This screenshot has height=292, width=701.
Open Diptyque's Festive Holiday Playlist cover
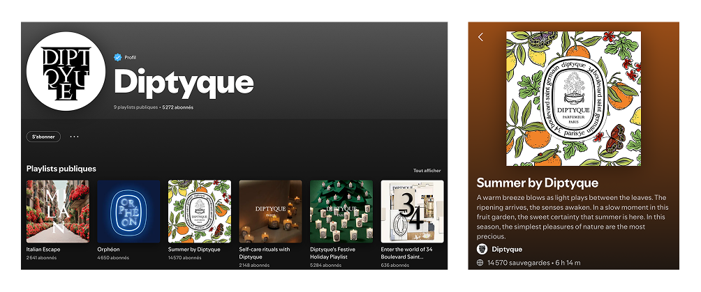(341, 211)
